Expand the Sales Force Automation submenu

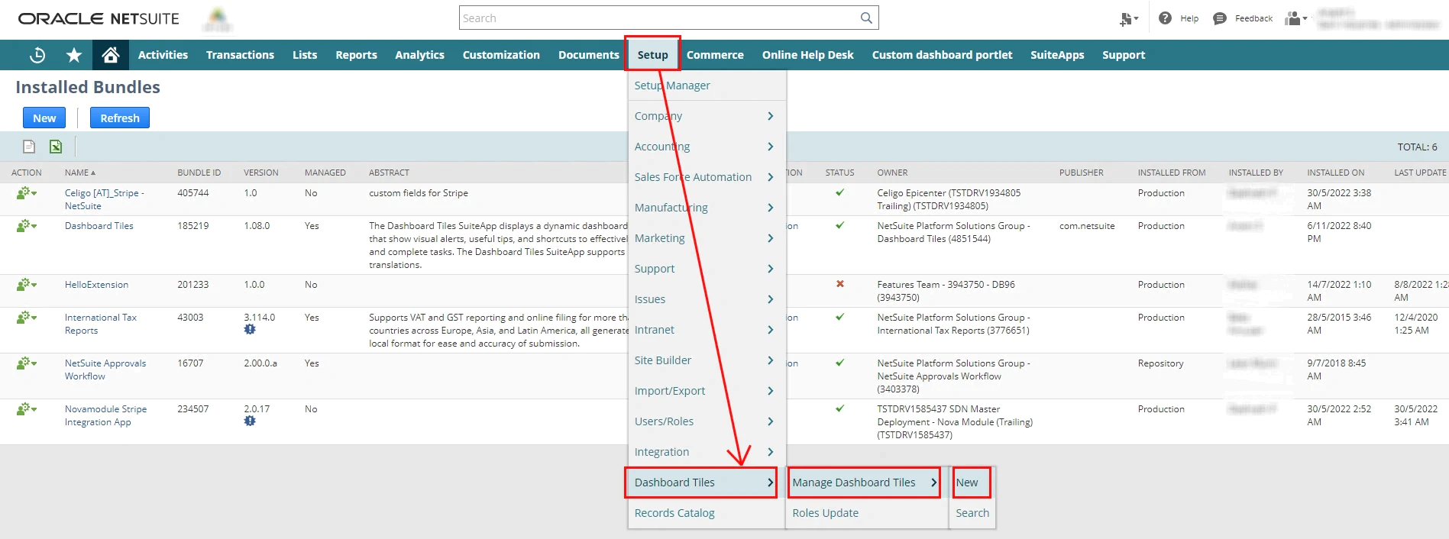tap(705, 177)
